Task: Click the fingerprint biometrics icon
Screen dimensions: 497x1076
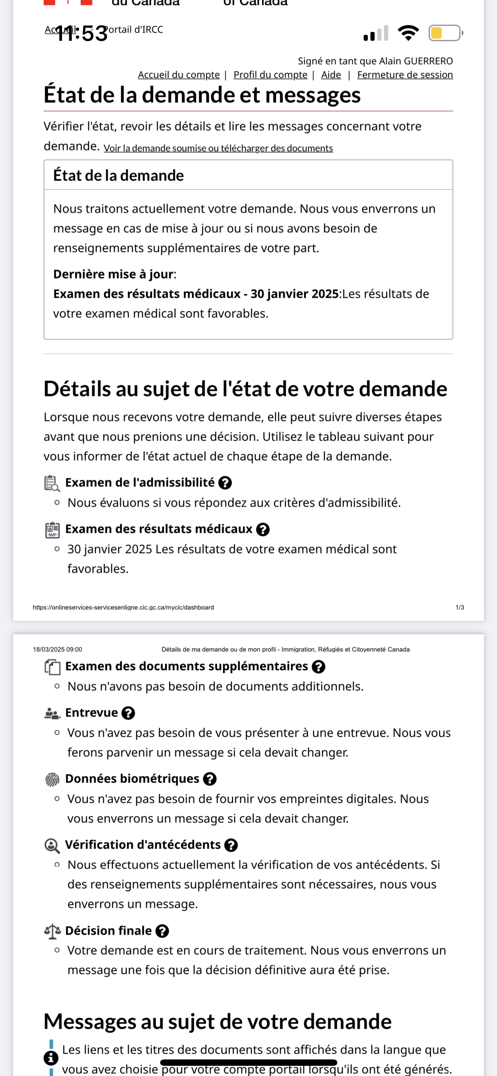Action: point(52,779)
